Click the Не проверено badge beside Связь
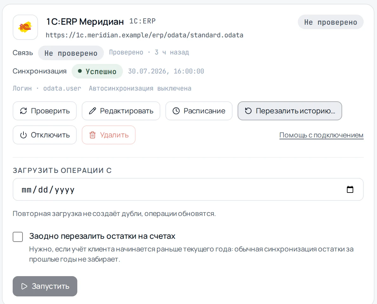 71,53
